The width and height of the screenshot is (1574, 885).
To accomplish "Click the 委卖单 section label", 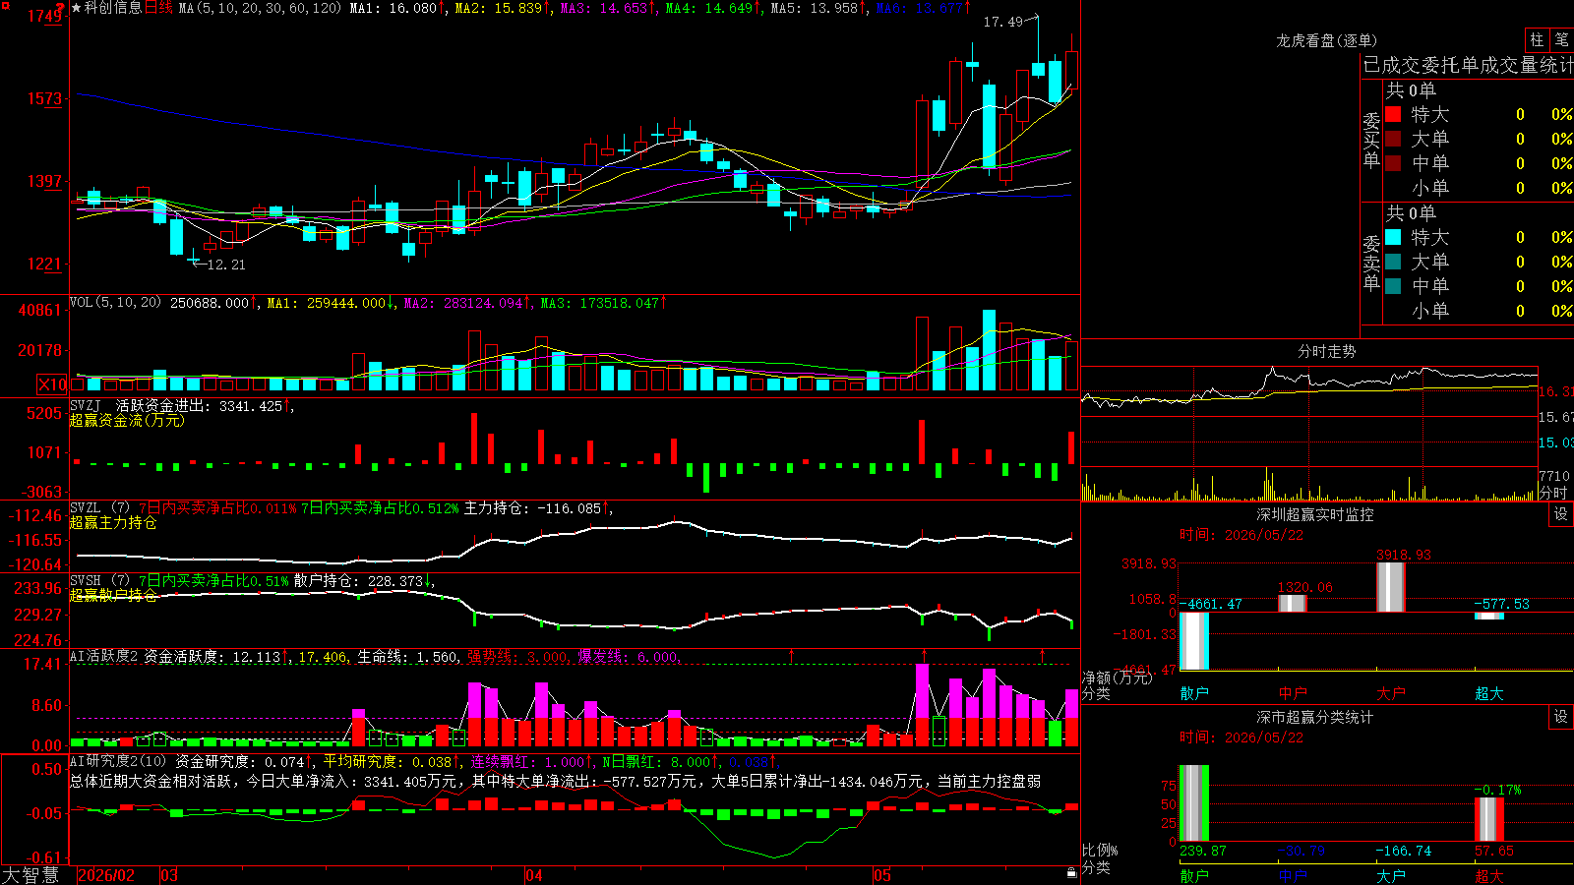I will pos(1371,263).
